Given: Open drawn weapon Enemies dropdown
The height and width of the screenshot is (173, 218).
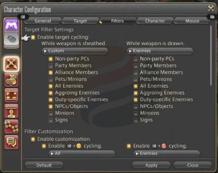Looking at the screenshot, I should pos(160,51).
